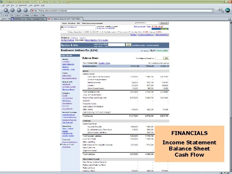
Task: Open the Analyst Opinion link
Action: tap(69, 115)
